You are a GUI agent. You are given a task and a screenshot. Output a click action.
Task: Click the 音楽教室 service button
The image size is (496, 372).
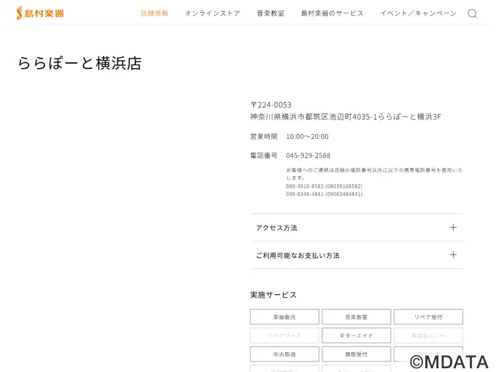coord(356,317)
